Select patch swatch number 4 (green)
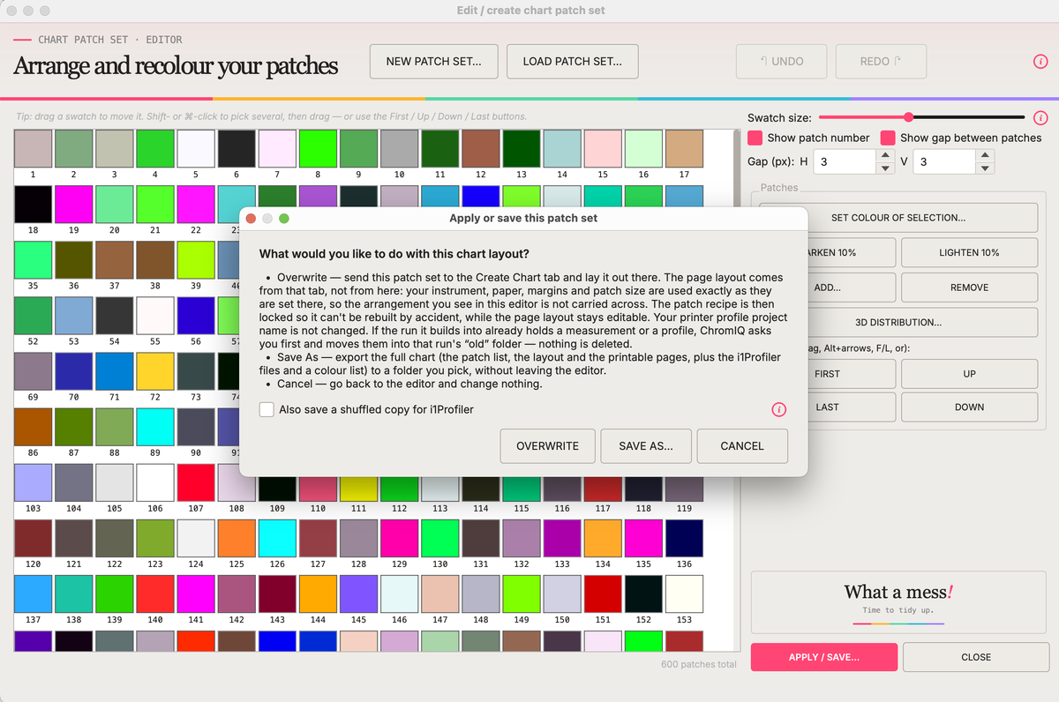The image size is (1059, 702). pos(155,148)
